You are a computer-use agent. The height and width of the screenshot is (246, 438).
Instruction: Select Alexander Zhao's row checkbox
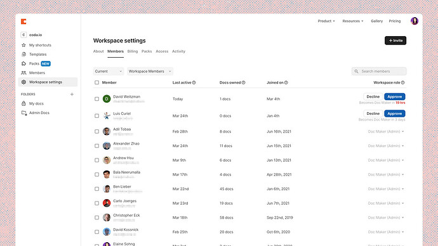[x=96, y=146]
